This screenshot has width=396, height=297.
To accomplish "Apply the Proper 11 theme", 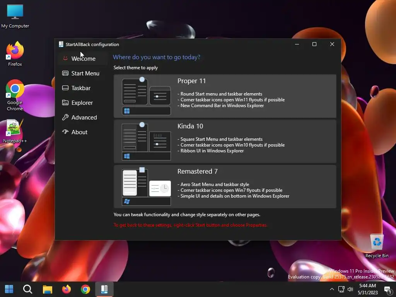I will point(225,96).
